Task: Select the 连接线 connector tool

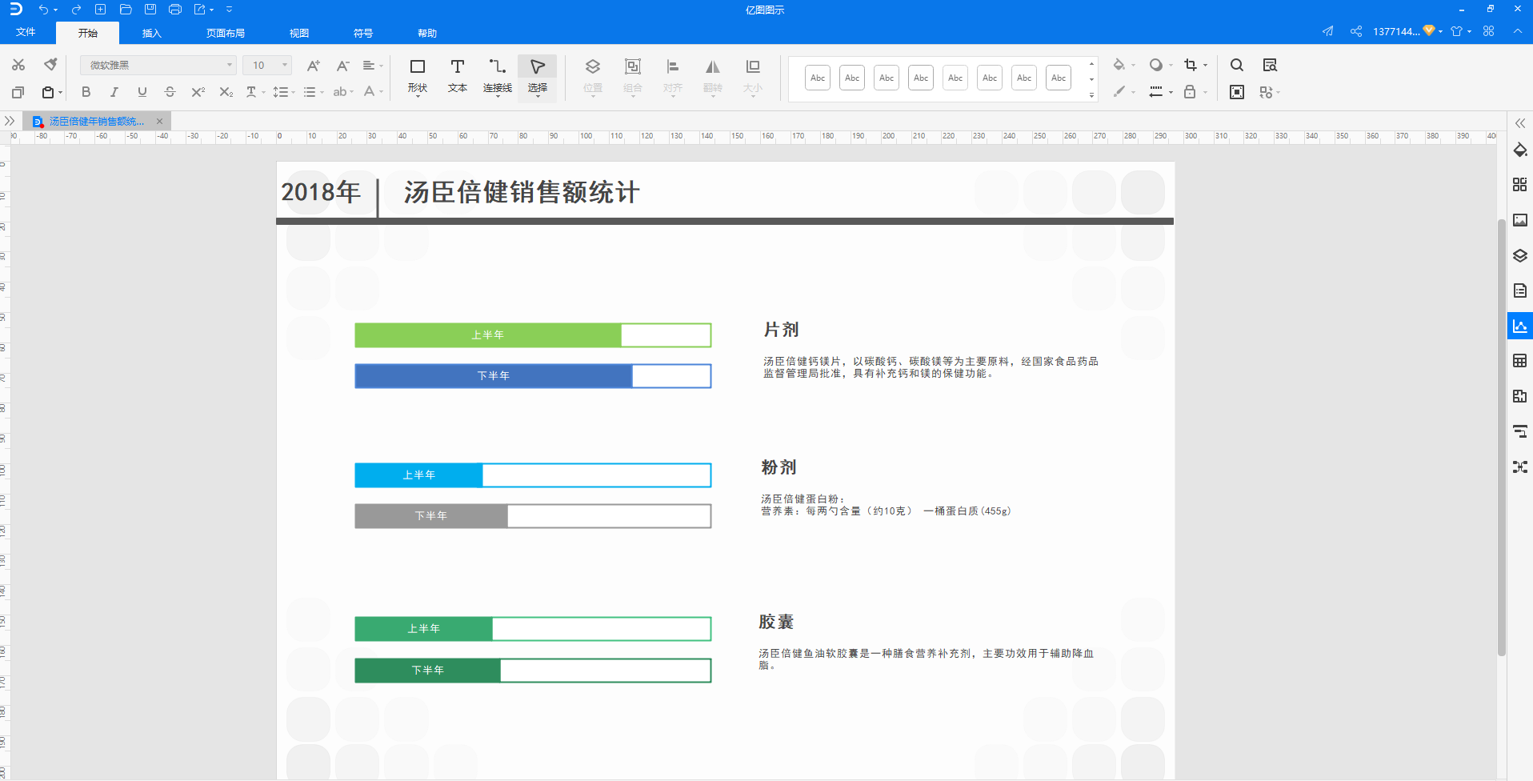Action: 498,76
